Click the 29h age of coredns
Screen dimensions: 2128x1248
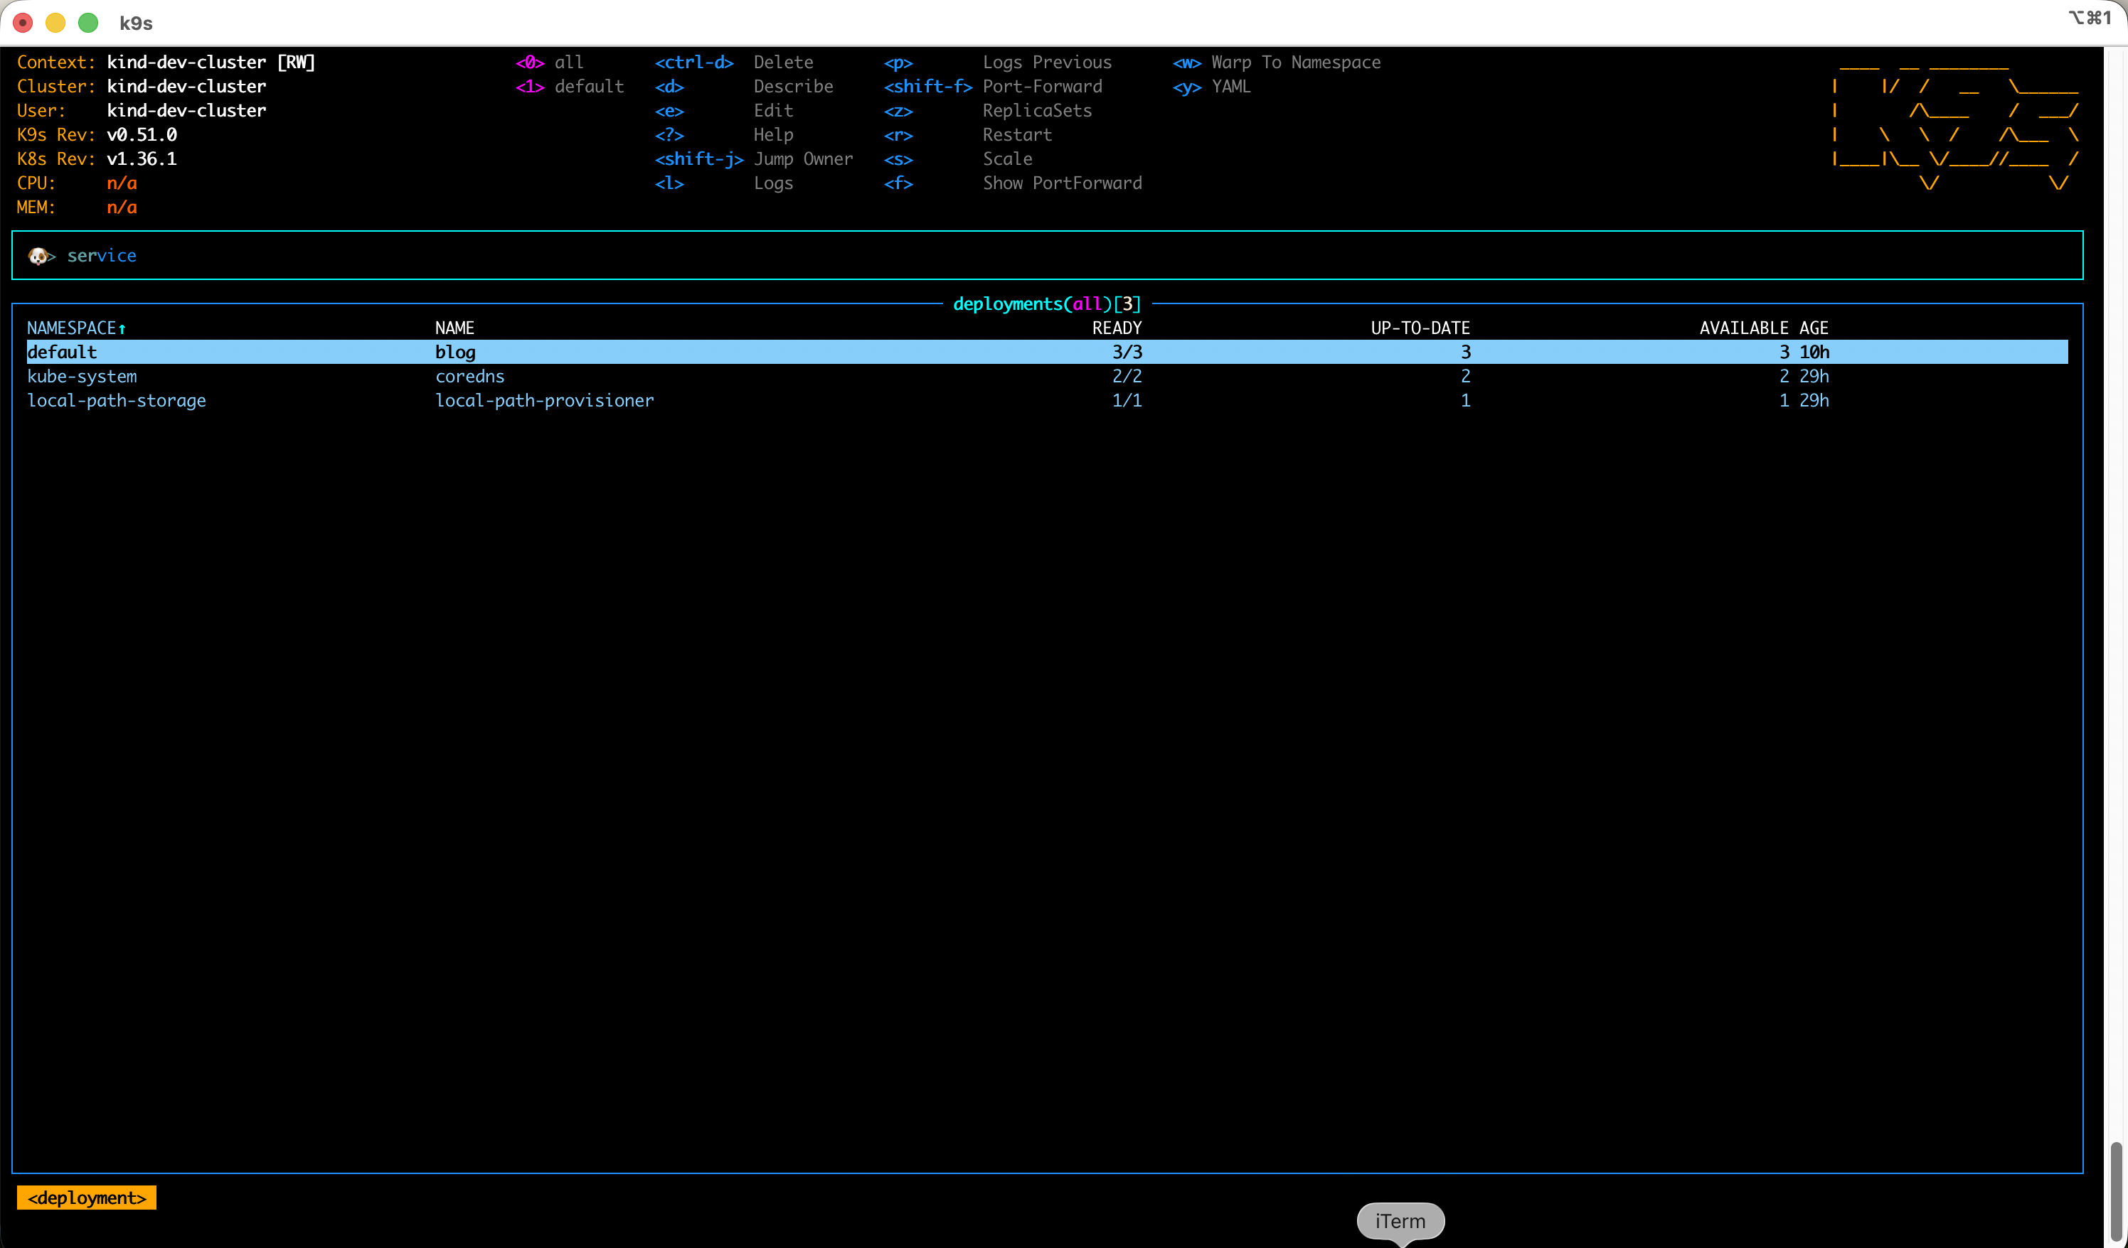[x=1814, y=377]
